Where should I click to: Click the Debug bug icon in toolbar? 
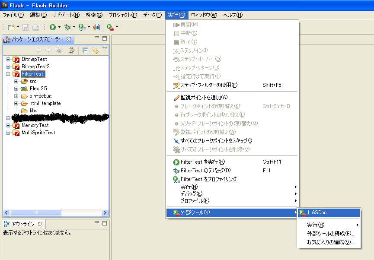(67, 27)
